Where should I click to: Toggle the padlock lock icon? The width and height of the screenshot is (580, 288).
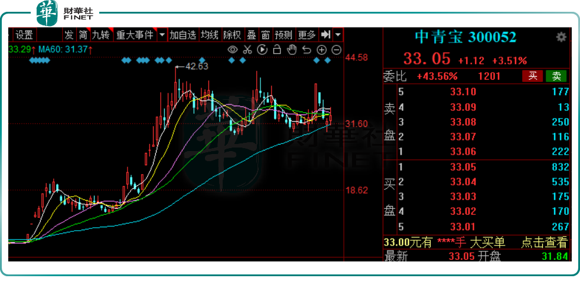(278, 50)
